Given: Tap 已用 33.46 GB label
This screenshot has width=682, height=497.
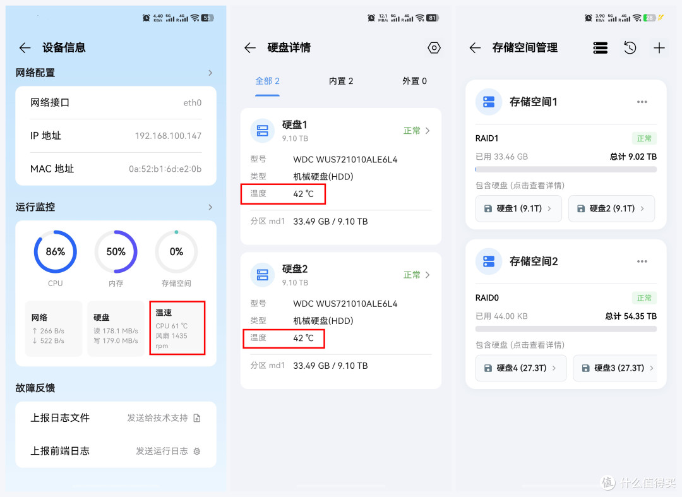Looking at the screenshot, I should pos(501,157).
